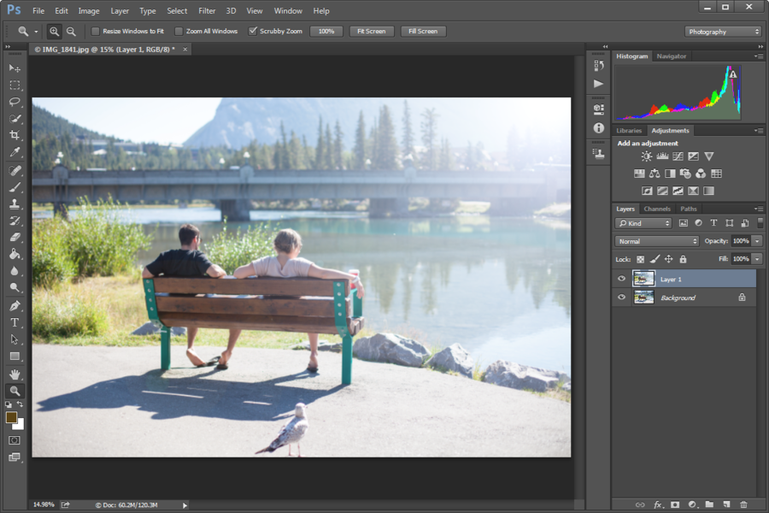
Task: Select the Clone Stamp tool
Action: coord(15,204)
